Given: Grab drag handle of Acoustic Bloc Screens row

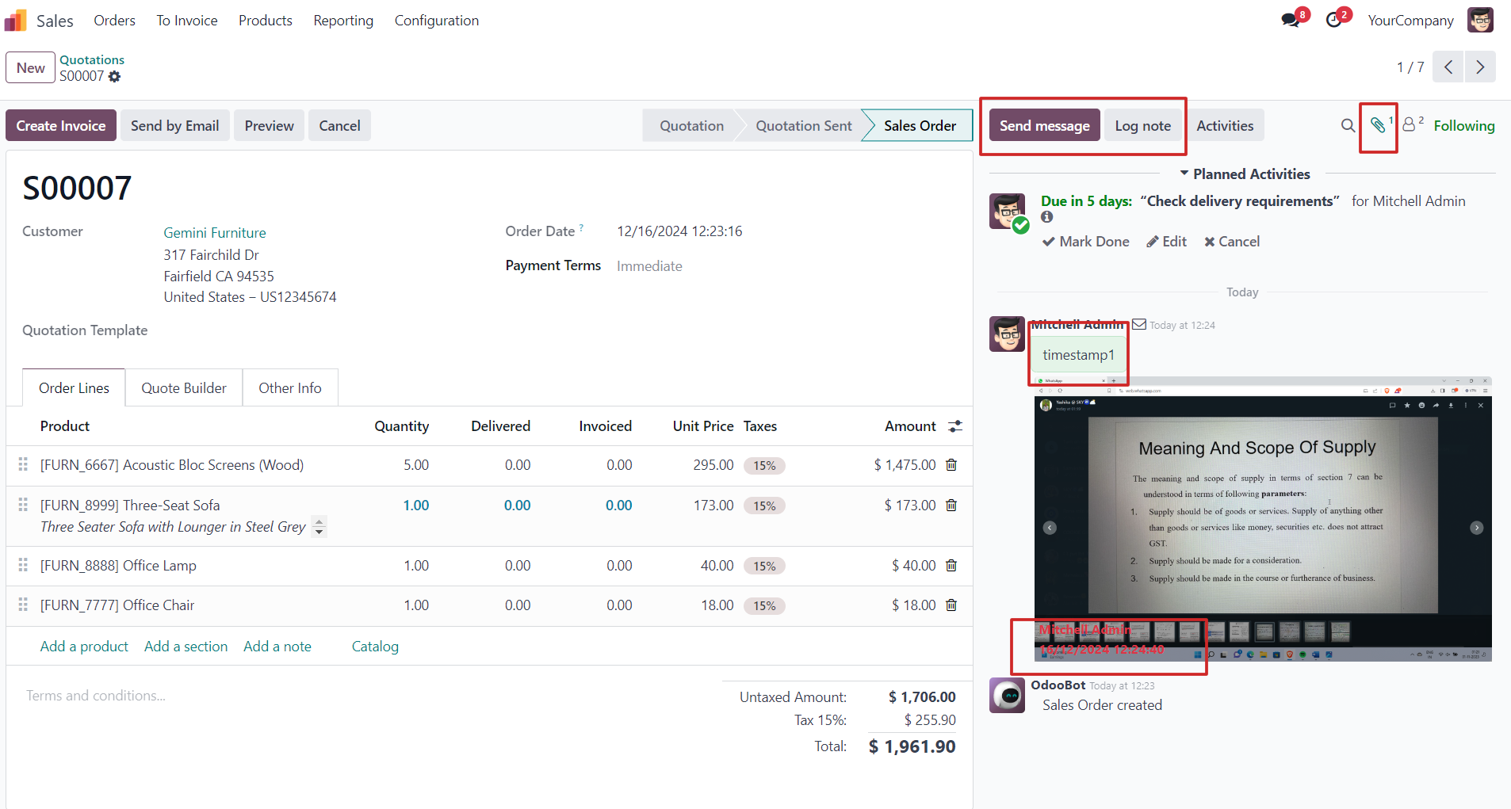Looking at the screenshot, I should tap(23, 465).
